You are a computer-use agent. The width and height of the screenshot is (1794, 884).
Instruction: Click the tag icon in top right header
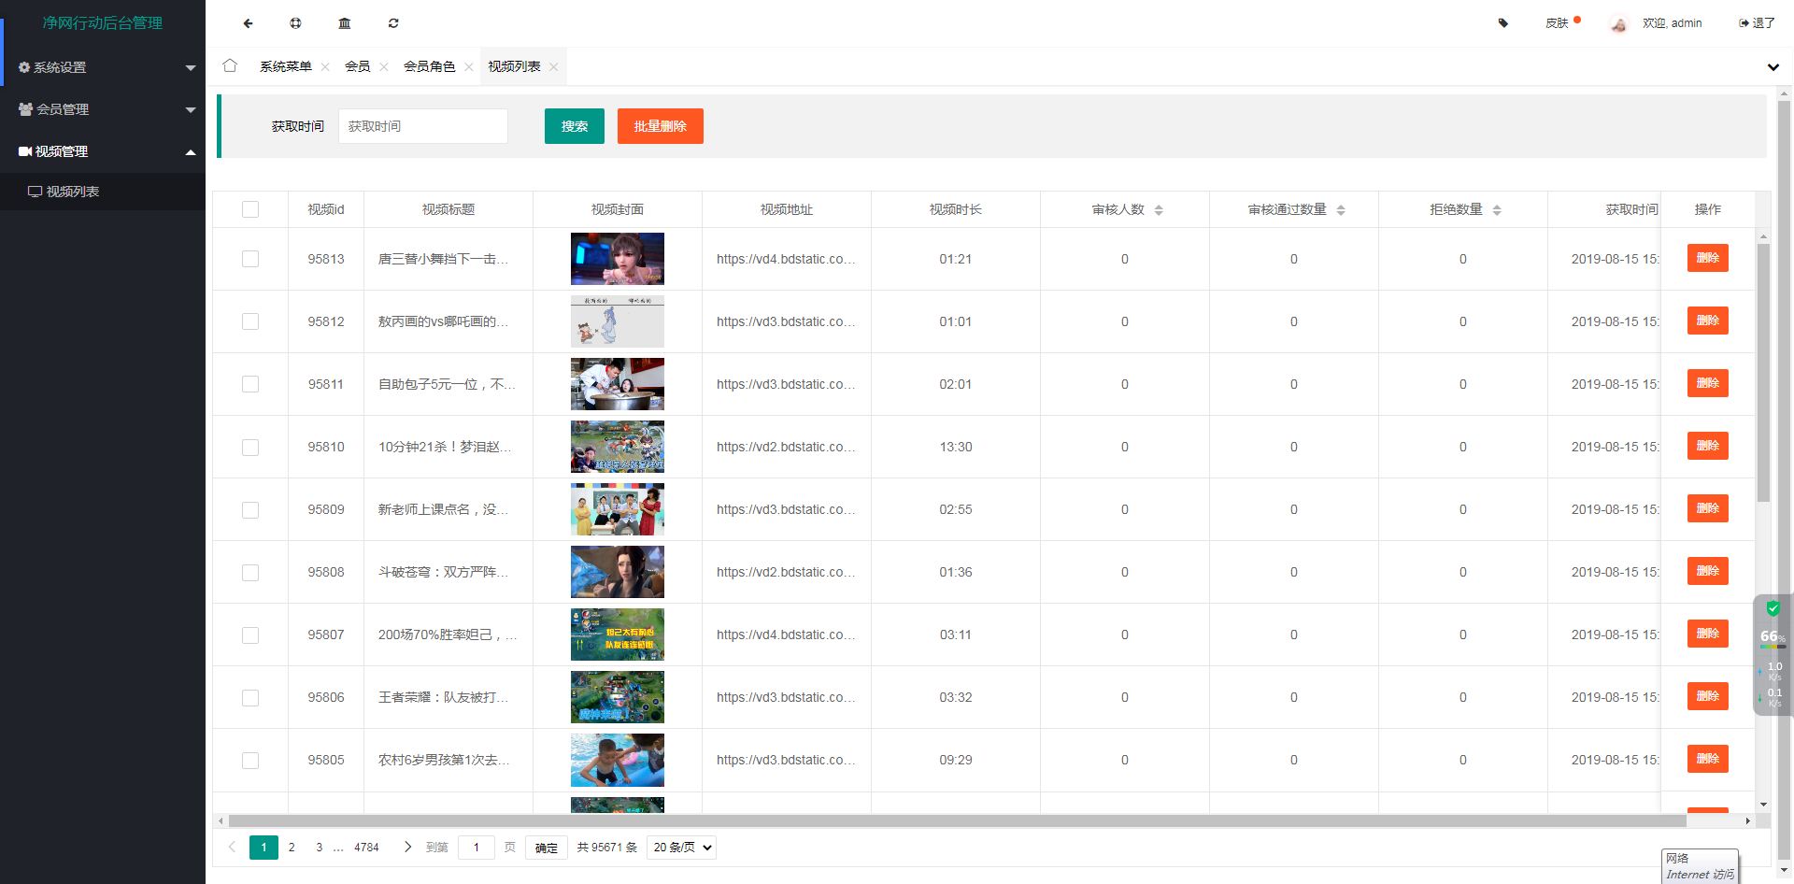pos(1503,23)
